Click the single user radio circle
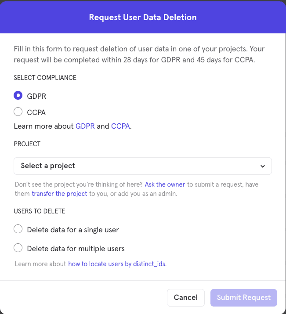Image resolution: width=286 pixels, height=314 pixels. (x=18, y=229)
